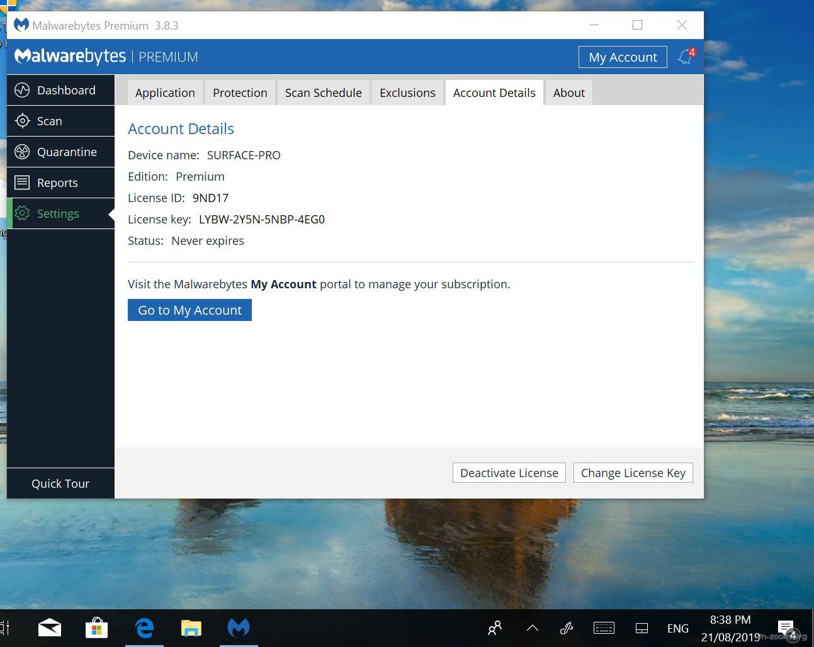The image size is (814, 647).
Task: Open the About tab
Action: click(569, 93)
